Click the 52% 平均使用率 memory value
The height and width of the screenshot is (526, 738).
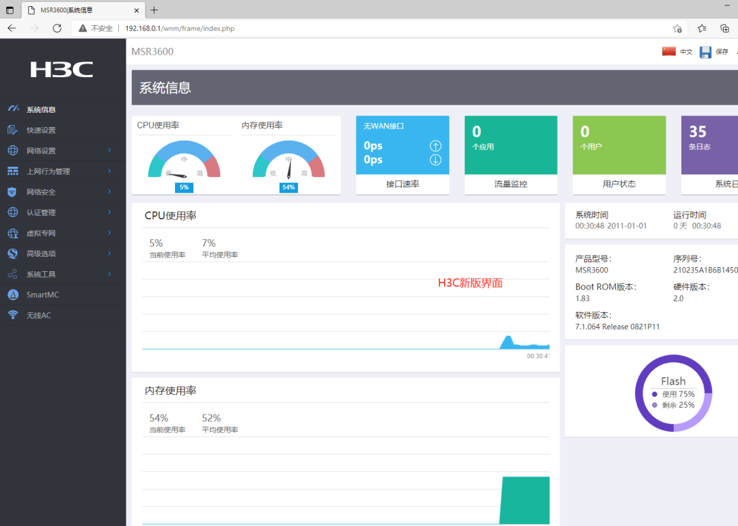(211, 418)
